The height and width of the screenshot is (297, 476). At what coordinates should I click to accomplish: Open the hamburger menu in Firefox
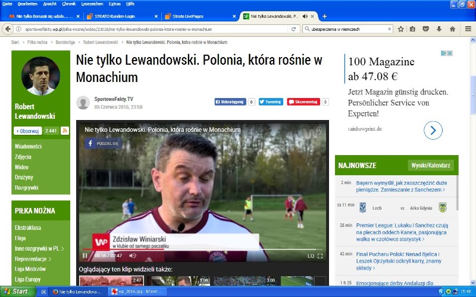[468, 29]
